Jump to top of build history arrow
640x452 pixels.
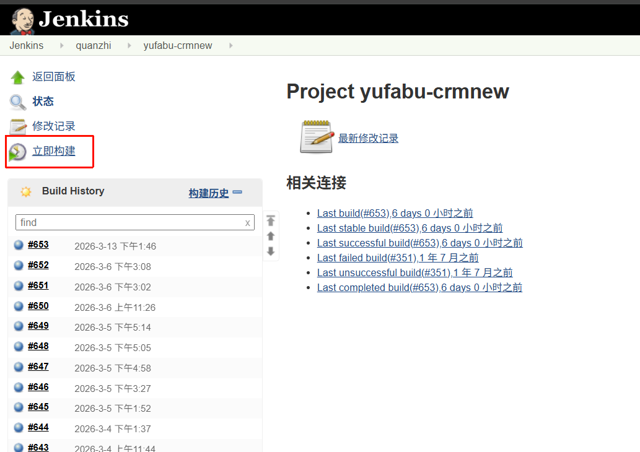(271, 220)
